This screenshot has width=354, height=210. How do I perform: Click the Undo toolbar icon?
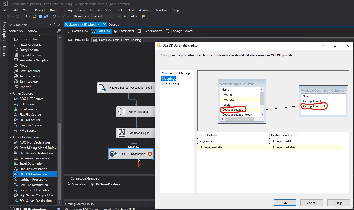[x=54, y=16]
